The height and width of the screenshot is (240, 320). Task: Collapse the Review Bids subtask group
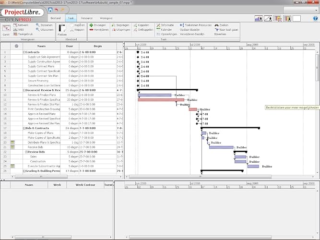tap(26, 152)
